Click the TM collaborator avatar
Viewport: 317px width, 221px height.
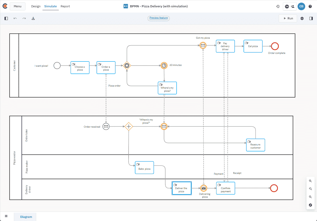point(287,6)
